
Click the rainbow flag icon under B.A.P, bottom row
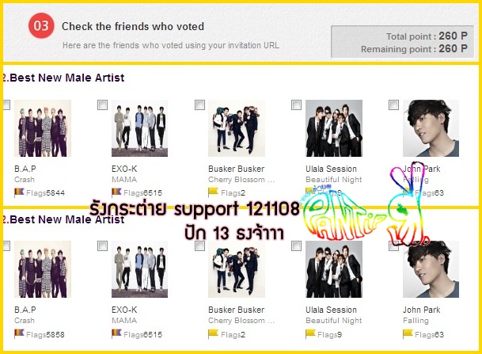tap(19, 333)
